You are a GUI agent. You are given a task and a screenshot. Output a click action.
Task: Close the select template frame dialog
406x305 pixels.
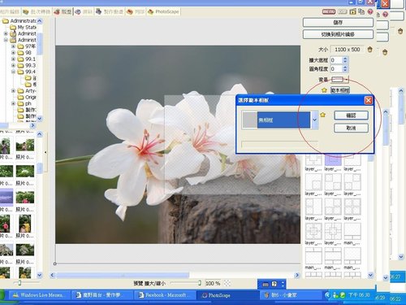[369, 100]
